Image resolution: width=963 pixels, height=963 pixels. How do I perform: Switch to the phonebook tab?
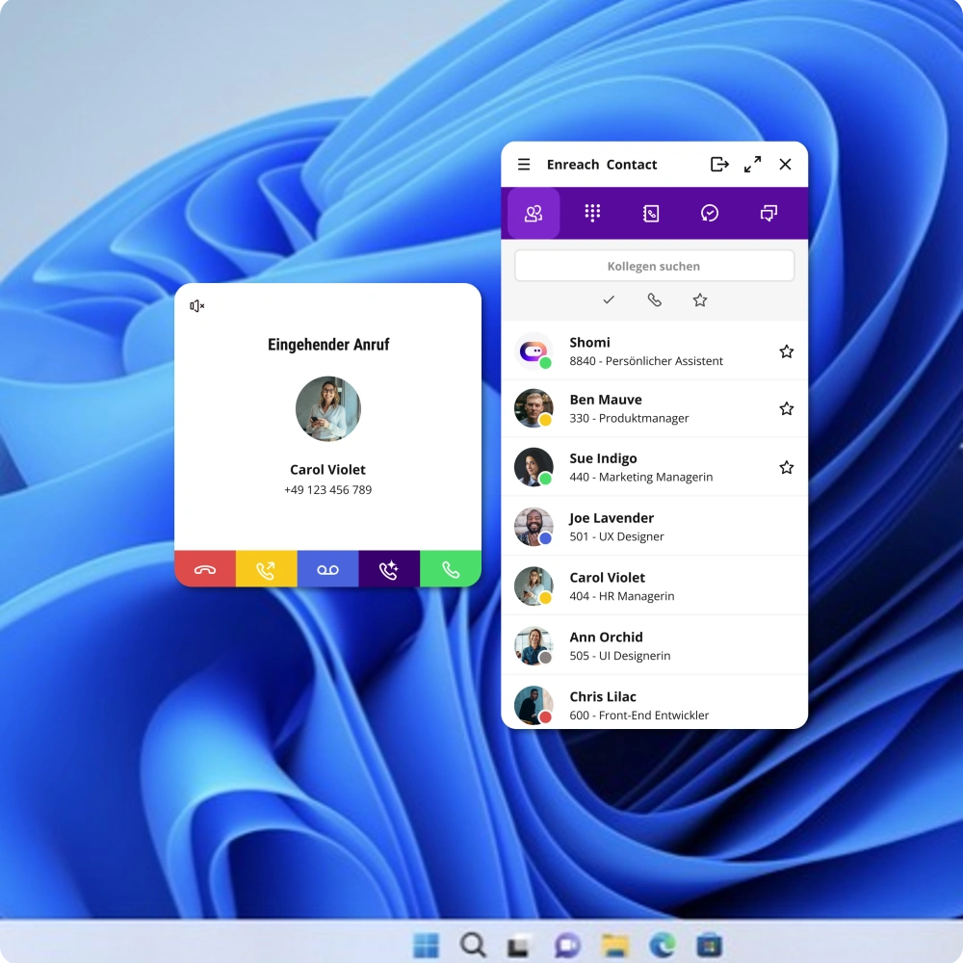tap(651, 213)
